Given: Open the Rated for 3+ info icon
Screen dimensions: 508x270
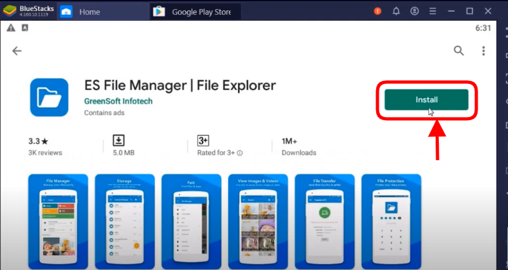Looking at the screenshot, I should (x=240, y=153).
